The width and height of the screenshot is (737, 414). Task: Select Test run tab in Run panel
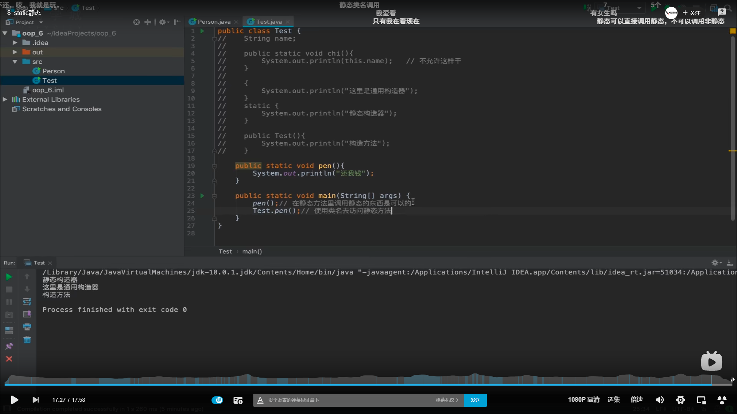[39, 263]
